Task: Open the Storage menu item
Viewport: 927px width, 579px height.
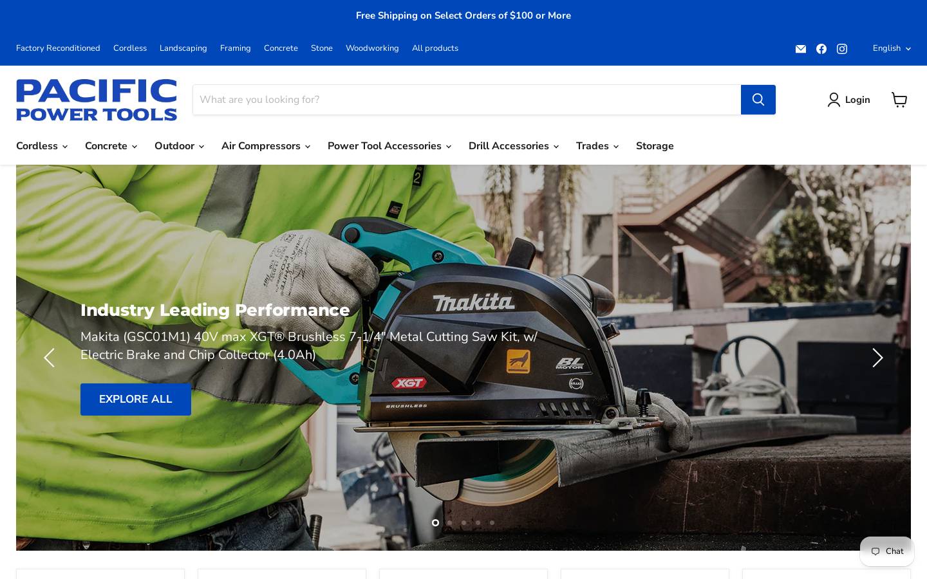Action: [655, 146]
